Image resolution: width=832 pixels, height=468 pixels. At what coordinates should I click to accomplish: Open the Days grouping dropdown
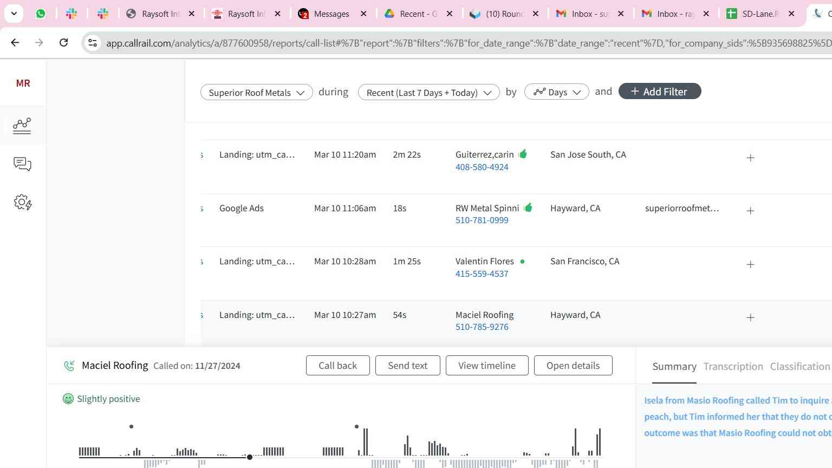[x=556, y=92]
